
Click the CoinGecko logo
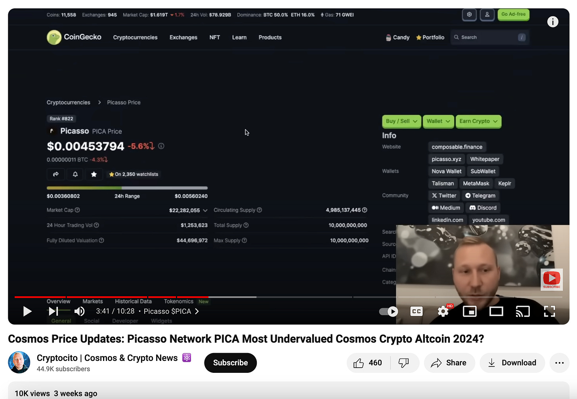coord(74,37)
